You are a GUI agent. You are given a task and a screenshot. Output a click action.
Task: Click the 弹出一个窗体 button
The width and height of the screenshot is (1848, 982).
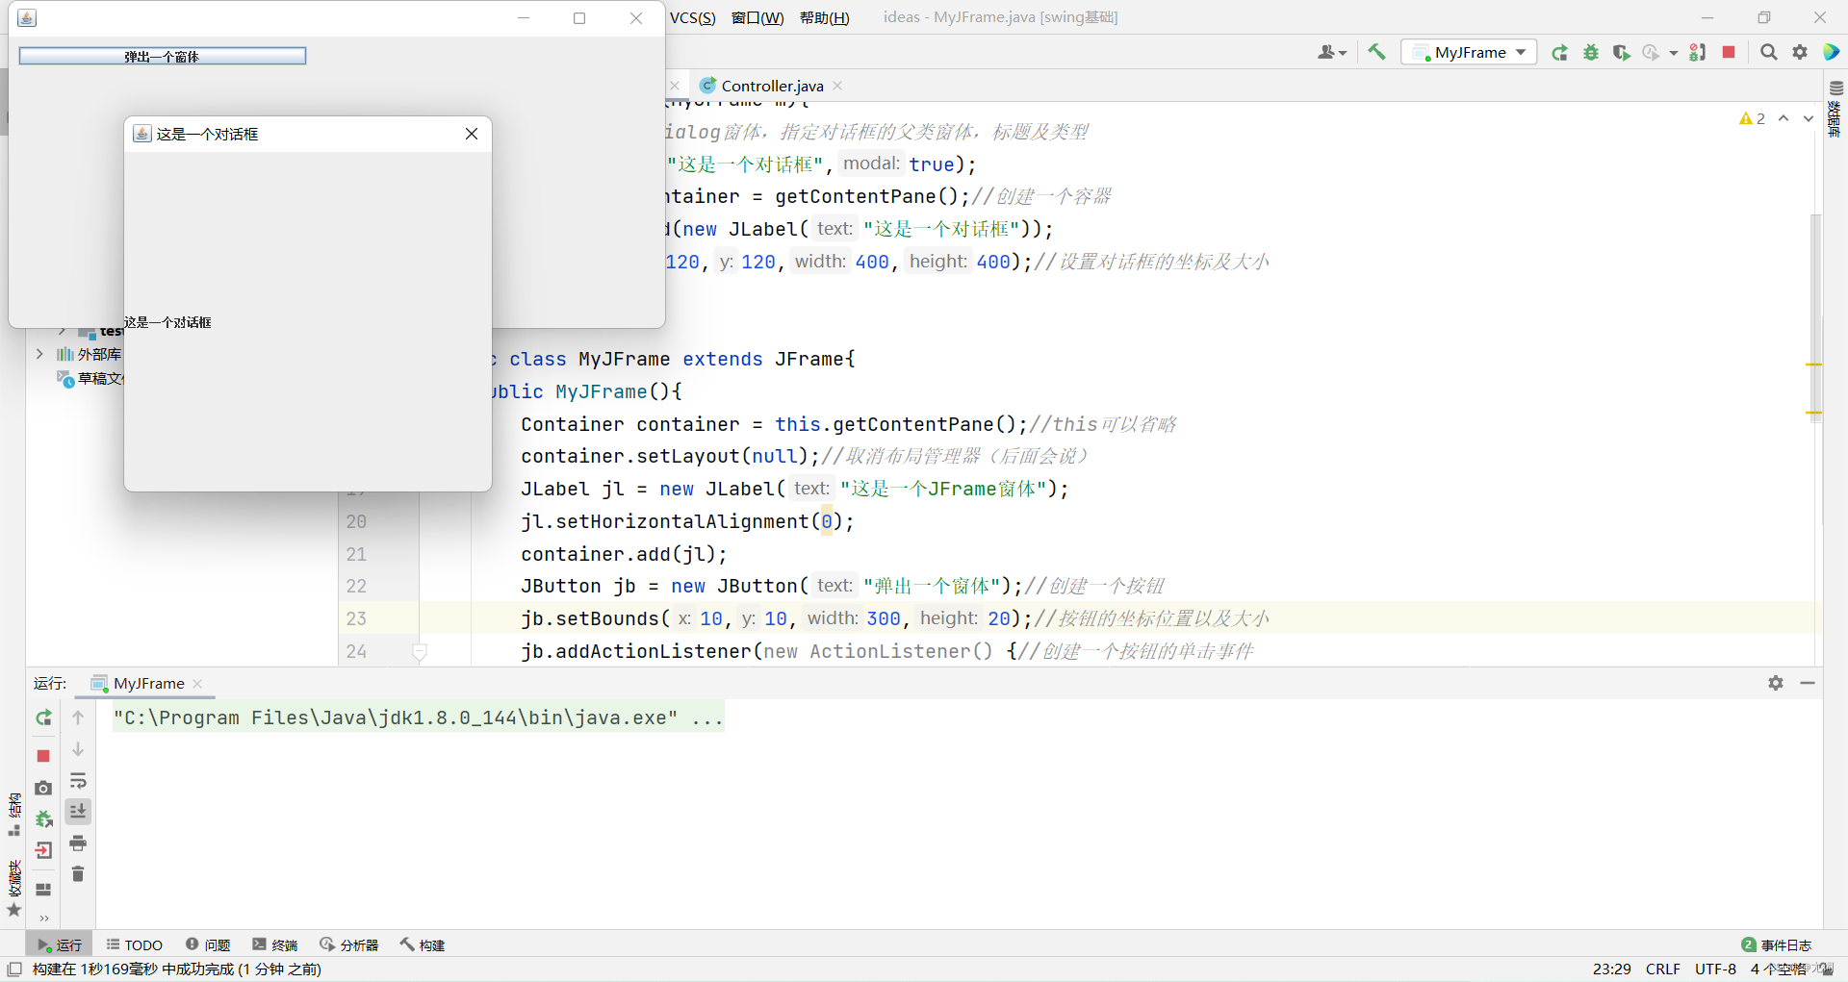click(x=163, y=56)
